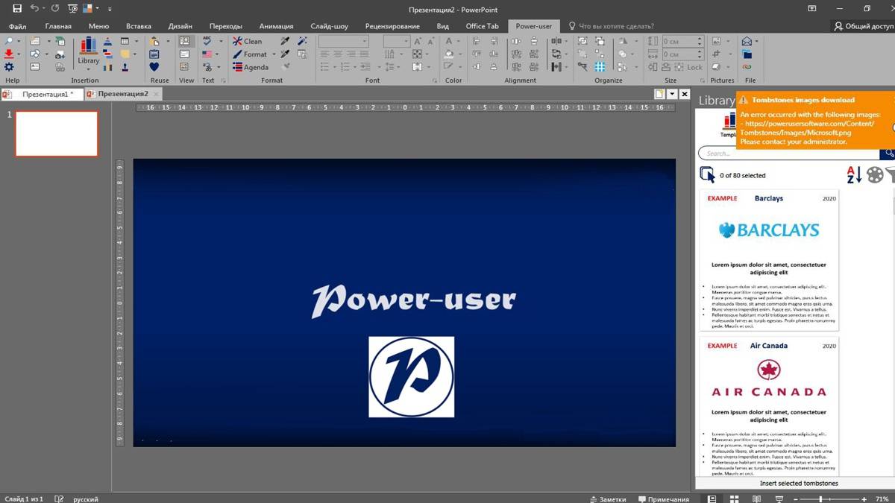
Task: Open the Office Tab ribbon tab
Action: tap(482, 26)
